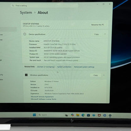Launch File Explorer from the taskbar
This screenshot has height=131, width=131.
pos(78,115)
